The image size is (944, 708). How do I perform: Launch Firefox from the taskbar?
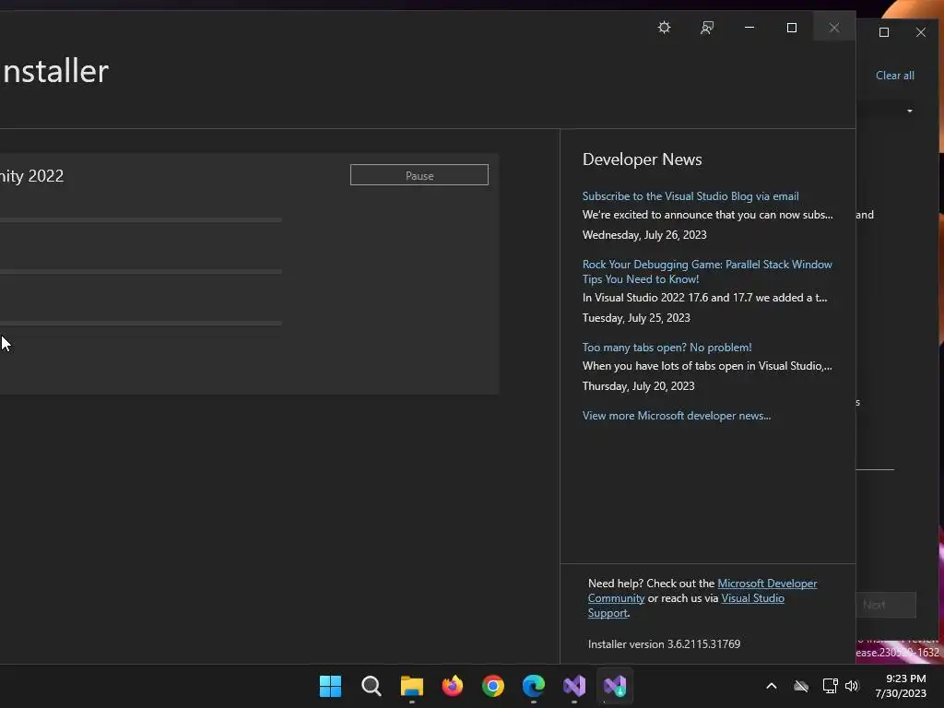[x=452, y=686]
